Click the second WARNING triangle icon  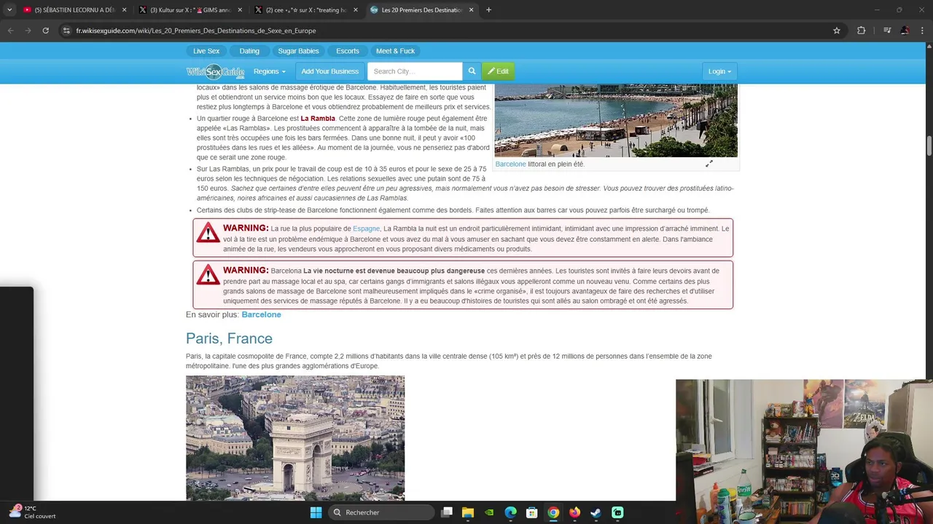208,274
